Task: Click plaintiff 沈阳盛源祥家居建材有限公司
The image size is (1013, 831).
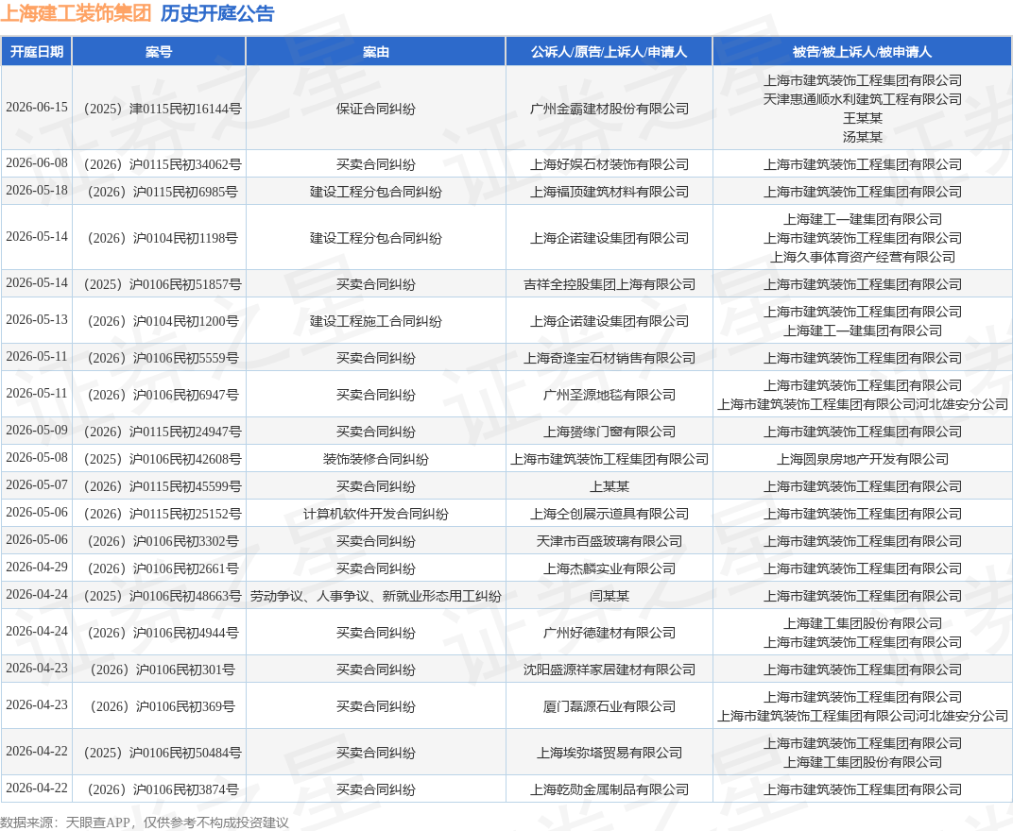Action: (x=610, y=669)
